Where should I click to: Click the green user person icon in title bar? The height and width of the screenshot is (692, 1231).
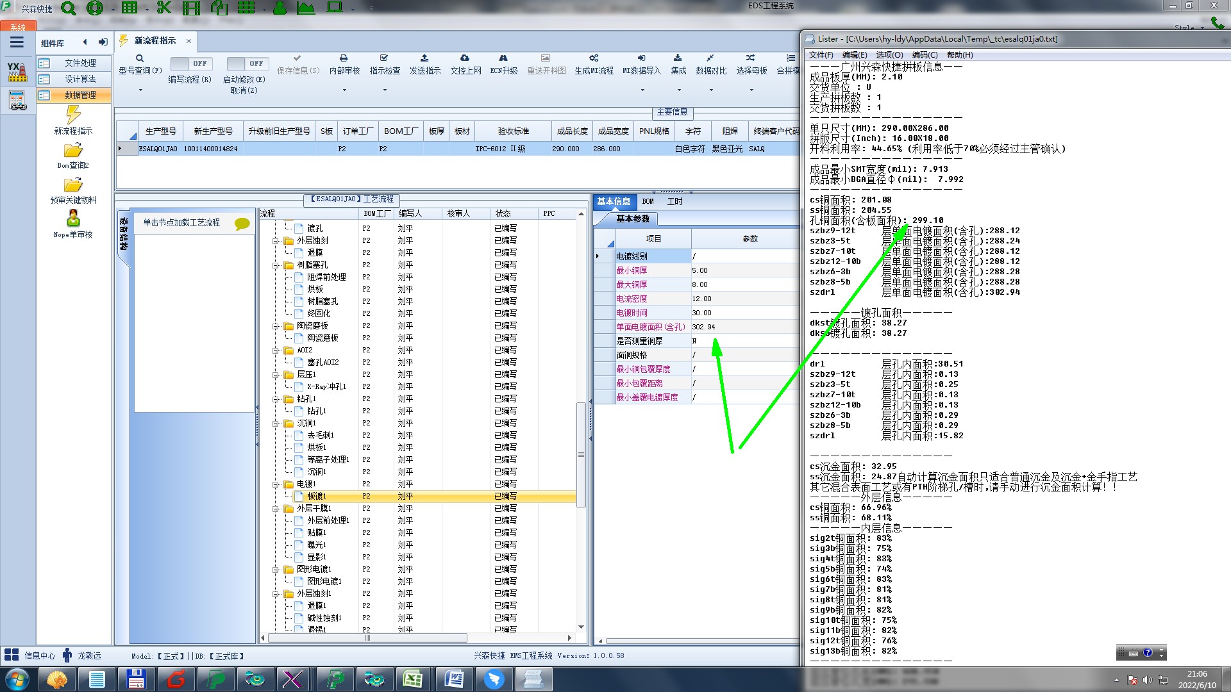click(x=280, y=8)
